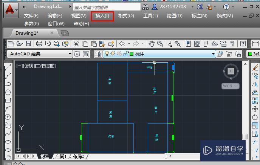
Task: Click the Open file folder icon
Action: click(20, 44)
